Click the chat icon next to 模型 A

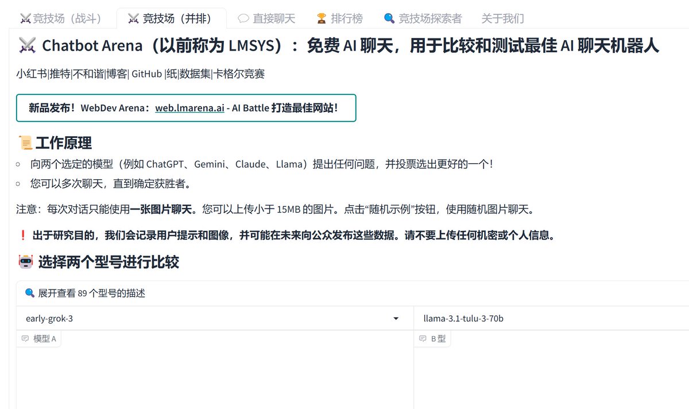25,339
